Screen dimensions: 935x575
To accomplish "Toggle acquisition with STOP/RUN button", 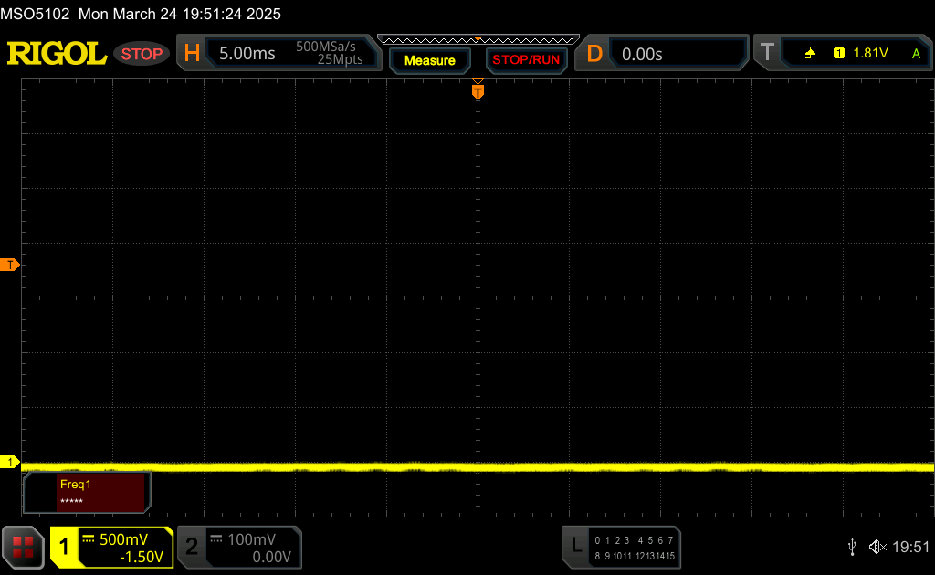I will click(x=526, y=60).
